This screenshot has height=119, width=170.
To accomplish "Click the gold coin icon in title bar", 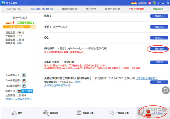I will [x=154, y=3].
